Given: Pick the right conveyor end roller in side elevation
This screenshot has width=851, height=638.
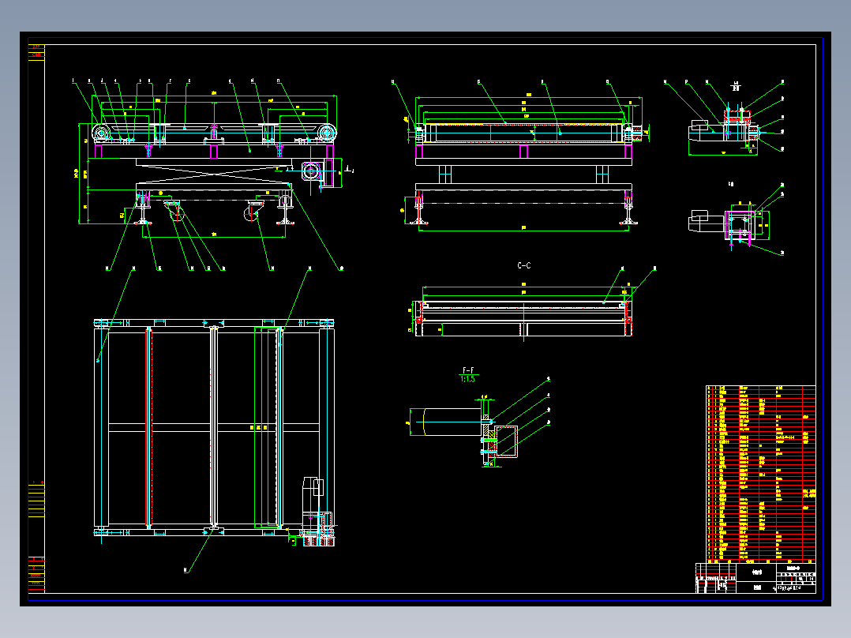Looking at the screenshot, I should (x=327, y=133).
